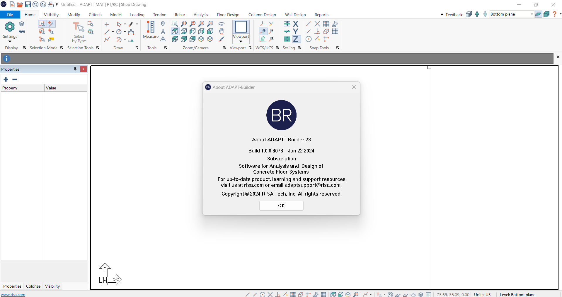Image resolution: width=562 pixels, height=297 pixels.
Task: Close the Properties panel
Action: [84, 69]
